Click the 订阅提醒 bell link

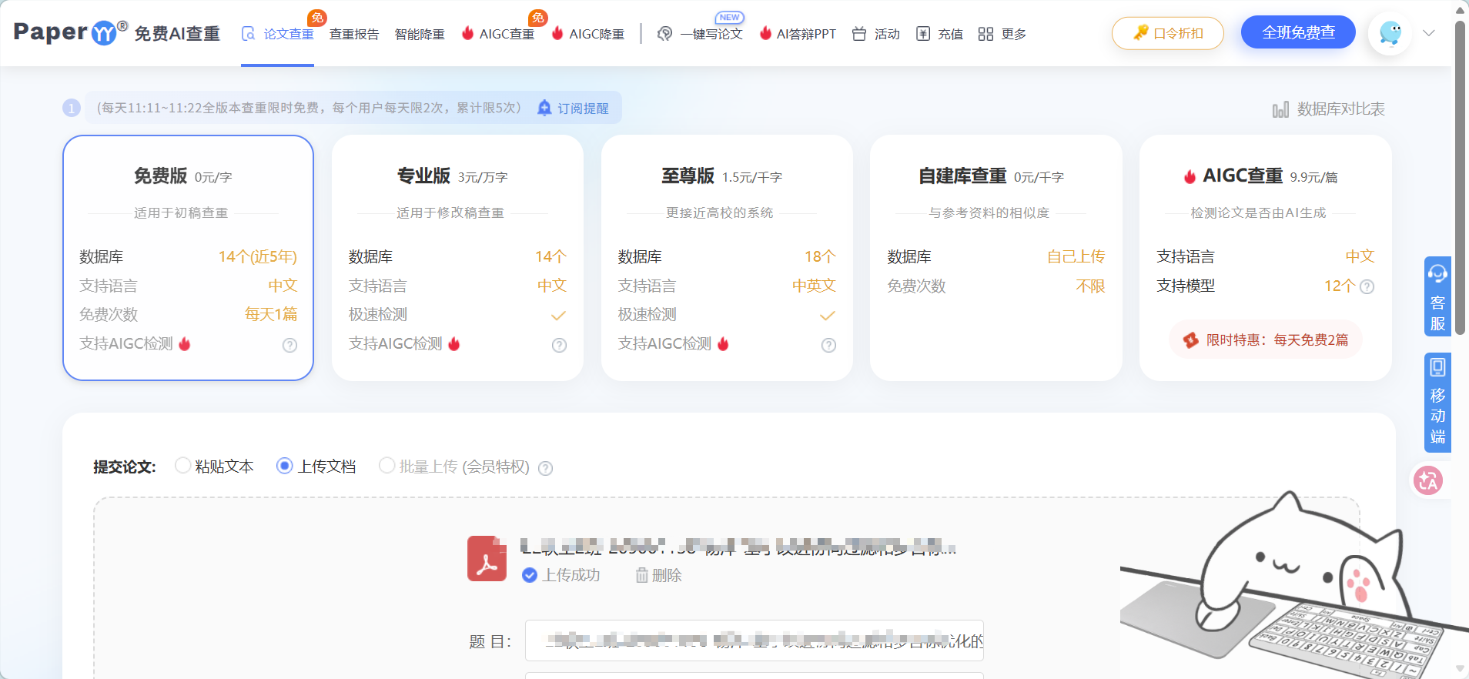[574, 108]
